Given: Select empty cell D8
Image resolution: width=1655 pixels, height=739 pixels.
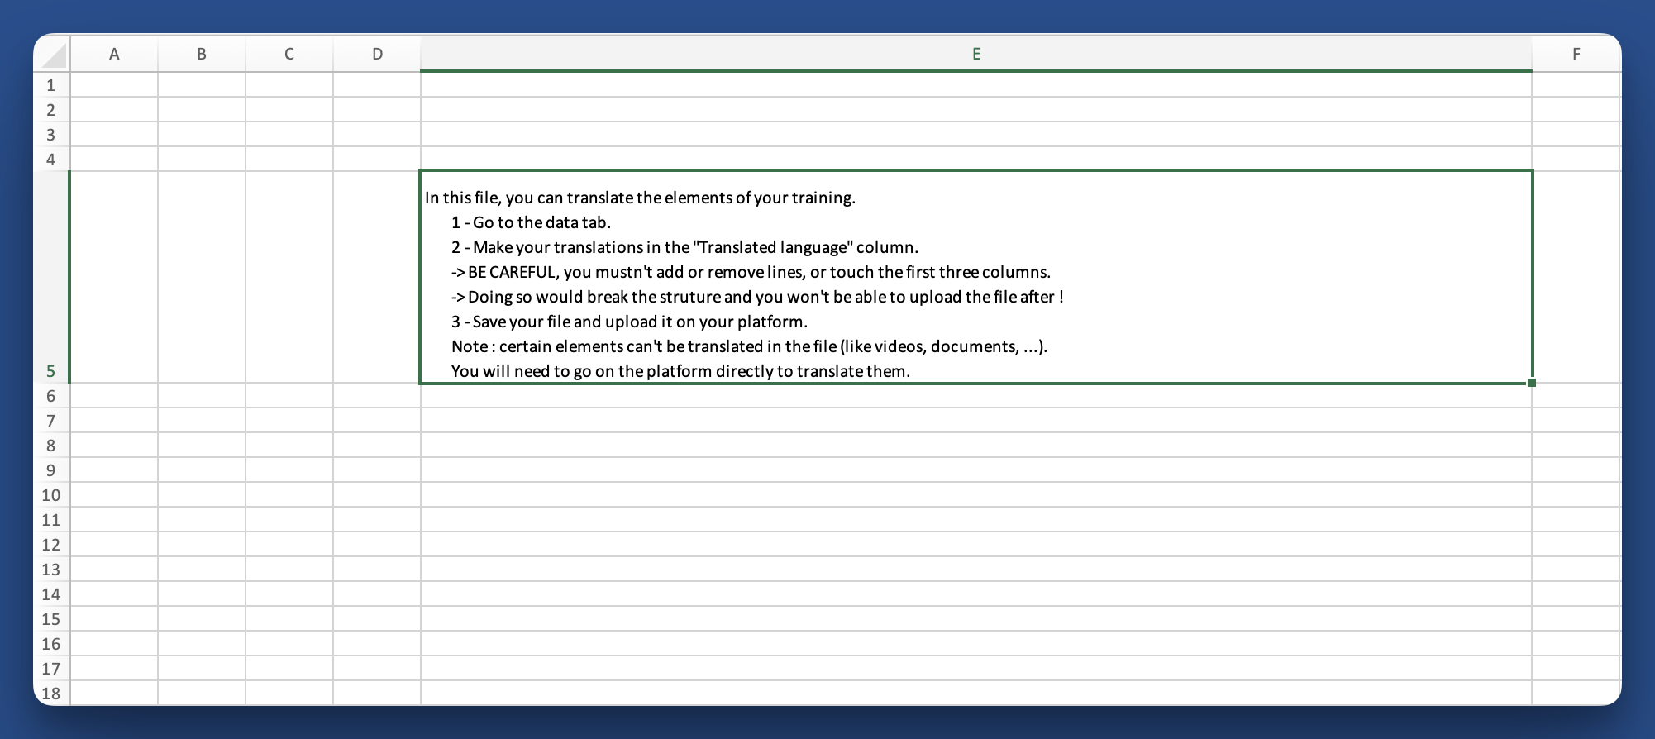Looking at the screenshot, I should (x=377, y=446).
